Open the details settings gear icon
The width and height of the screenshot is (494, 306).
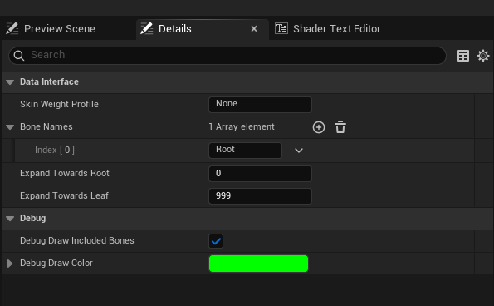coord(483,56)
